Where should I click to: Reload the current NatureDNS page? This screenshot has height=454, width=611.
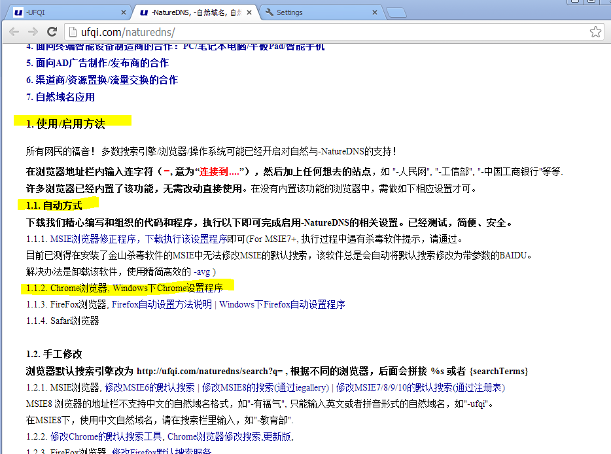tap(52, 31)
